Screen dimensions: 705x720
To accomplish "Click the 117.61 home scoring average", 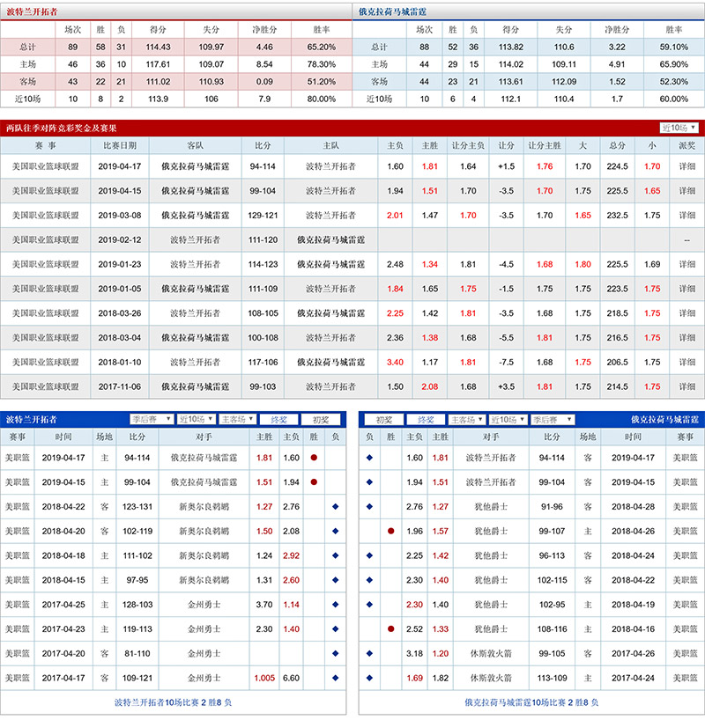I will 158,64.
